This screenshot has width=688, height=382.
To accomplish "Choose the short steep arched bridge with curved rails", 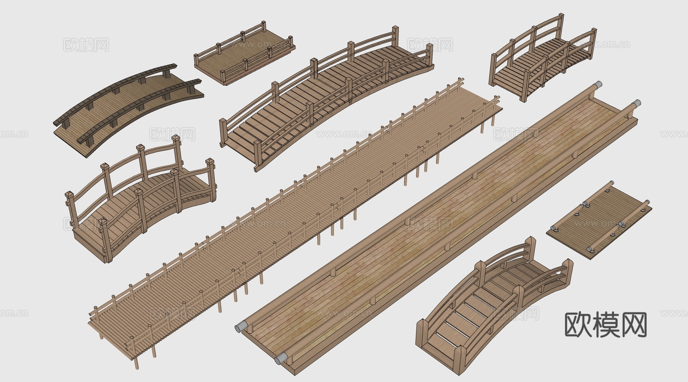I will click(x=543, y=57).
